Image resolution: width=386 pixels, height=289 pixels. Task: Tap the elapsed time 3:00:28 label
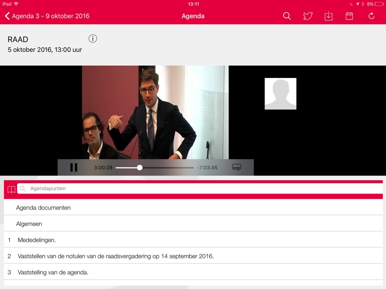point(103,168)
